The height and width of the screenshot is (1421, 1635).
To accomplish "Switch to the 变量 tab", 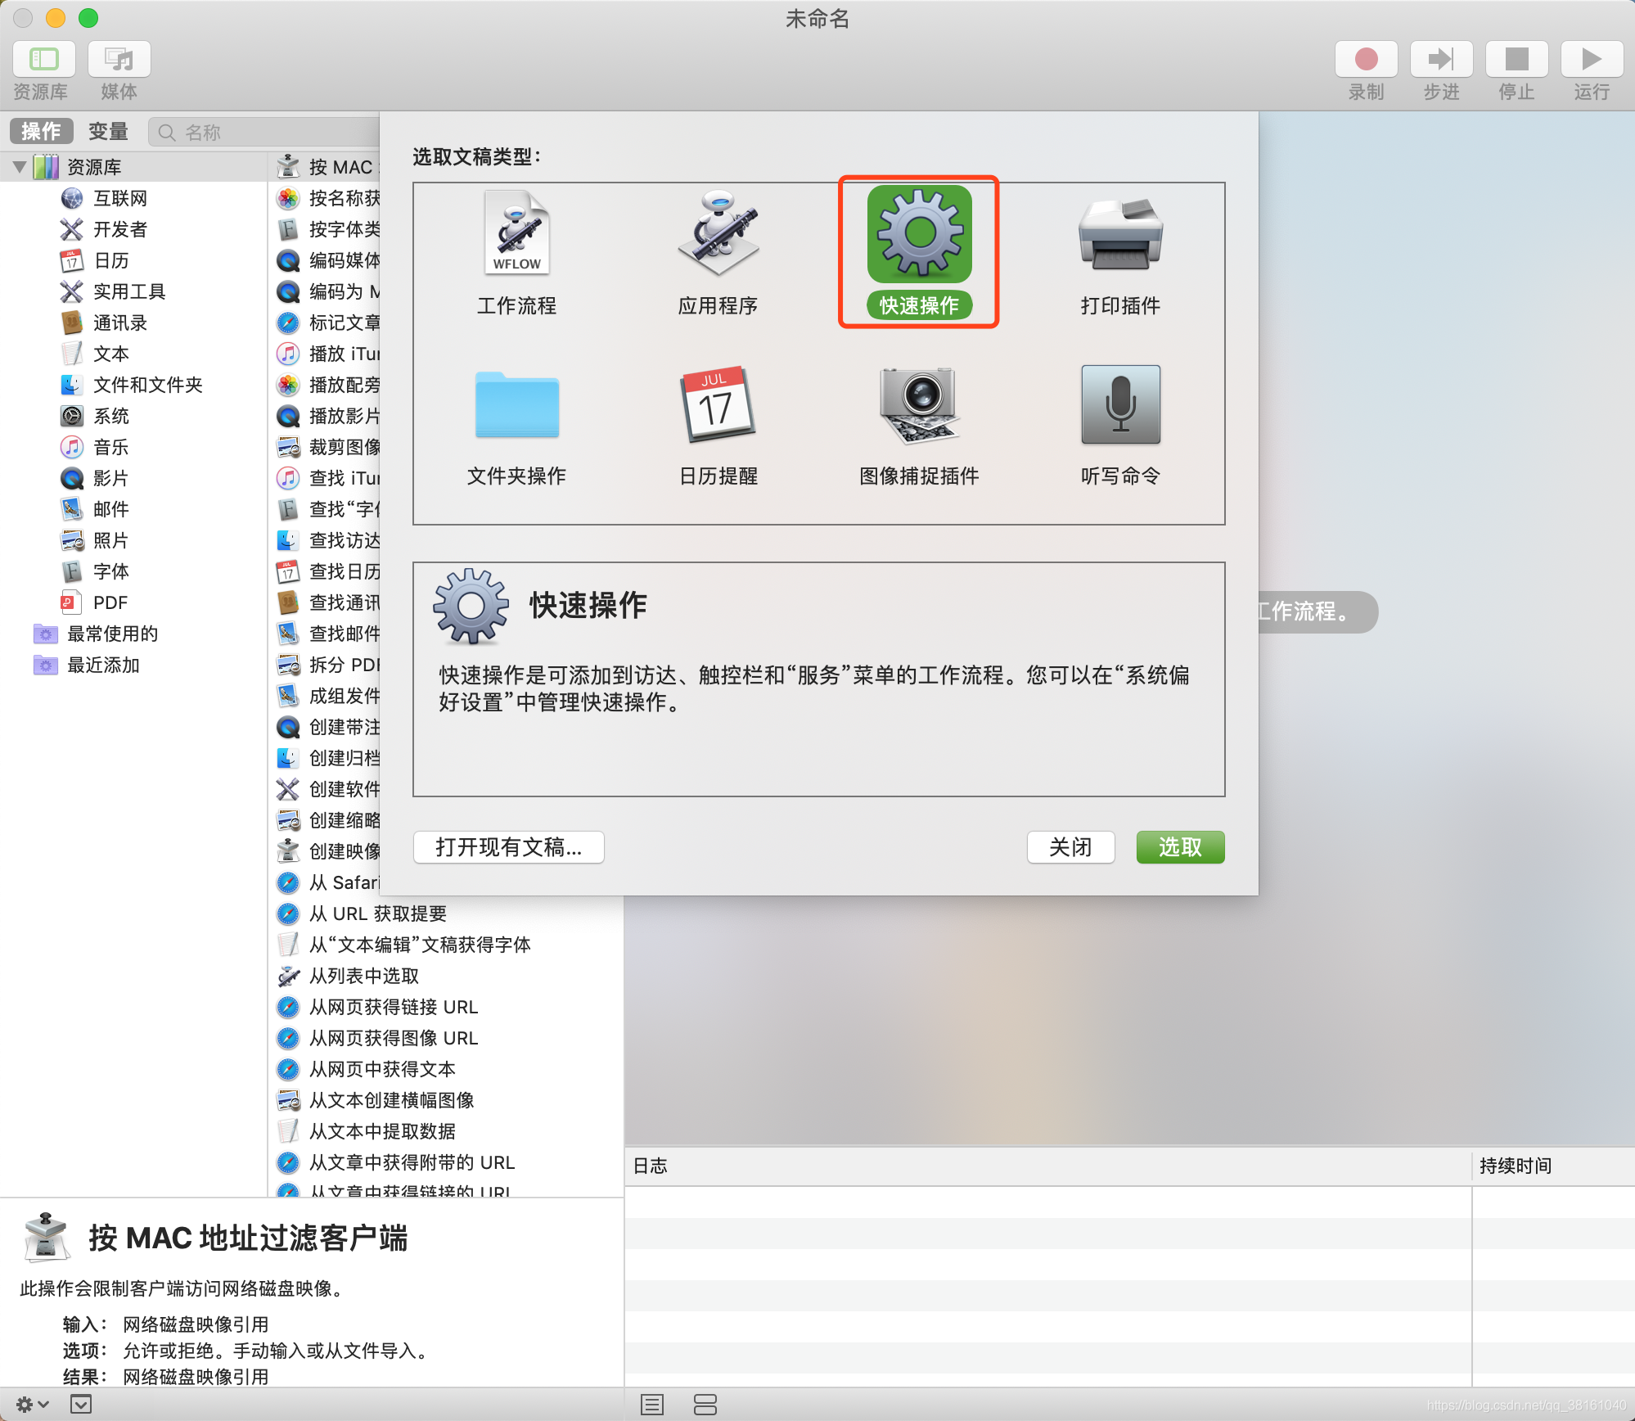I will [x=107, y=131].
